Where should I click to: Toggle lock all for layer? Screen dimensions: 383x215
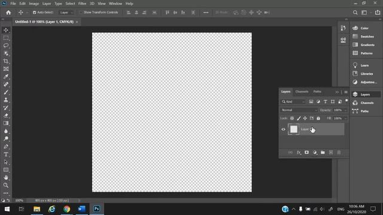tap(318, 118)
